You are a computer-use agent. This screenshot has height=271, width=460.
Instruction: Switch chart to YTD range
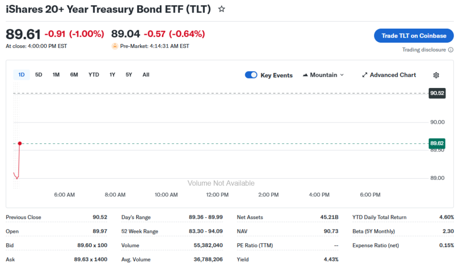tap(93, 75)
